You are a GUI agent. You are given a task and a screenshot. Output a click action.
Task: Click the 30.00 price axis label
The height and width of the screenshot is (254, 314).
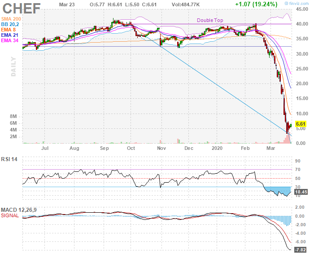[x=302, y=54]
